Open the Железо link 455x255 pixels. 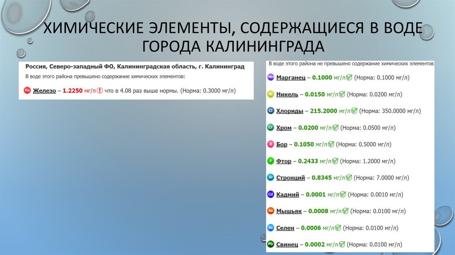tap(44, 91)
